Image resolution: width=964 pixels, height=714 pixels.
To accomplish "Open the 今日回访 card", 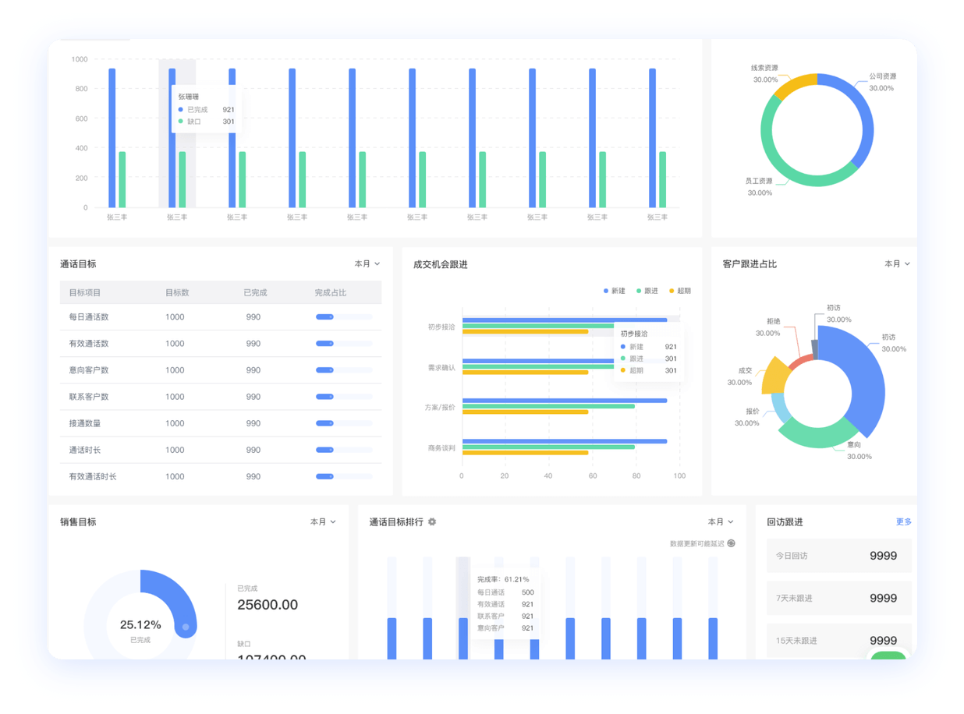I will (838, 556).
